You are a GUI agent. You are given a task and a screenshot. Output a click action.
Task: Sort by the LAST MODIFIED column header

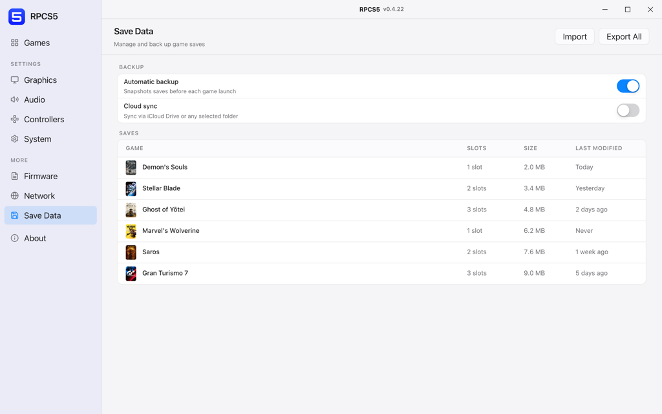click(x=599, y=148)
